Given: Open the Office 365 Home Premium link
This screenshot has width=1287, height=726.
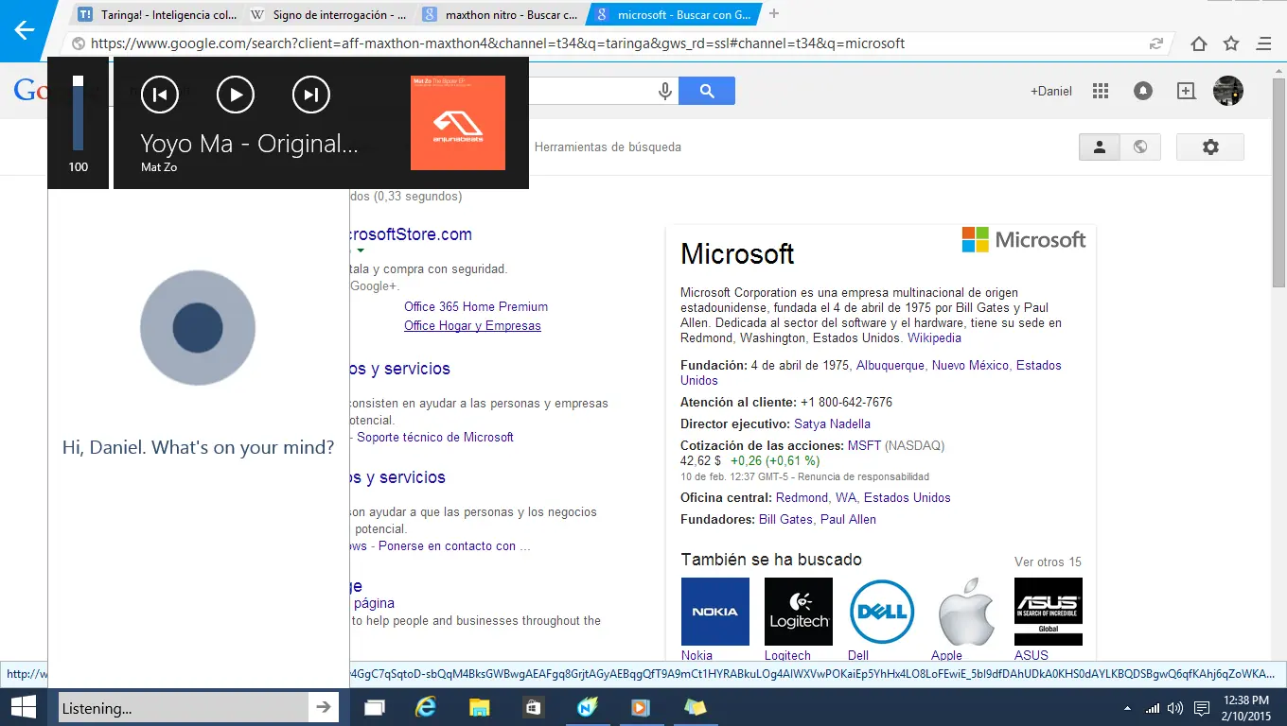Looking at the screenshot, I should pyautogui.click(x=476, y=306).
